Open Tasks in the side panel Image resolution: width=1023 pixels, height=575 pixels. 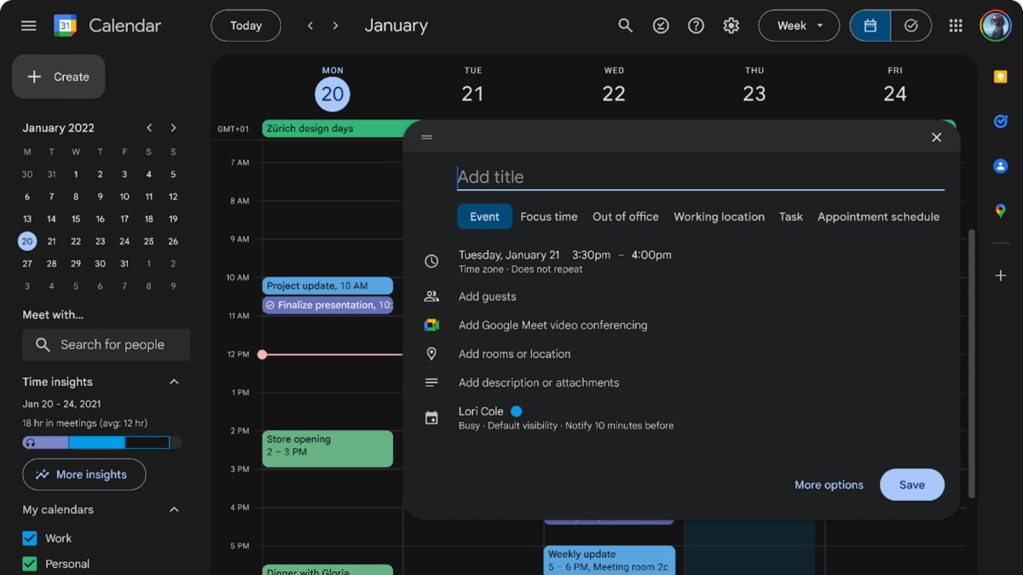[x=999, y=121]
